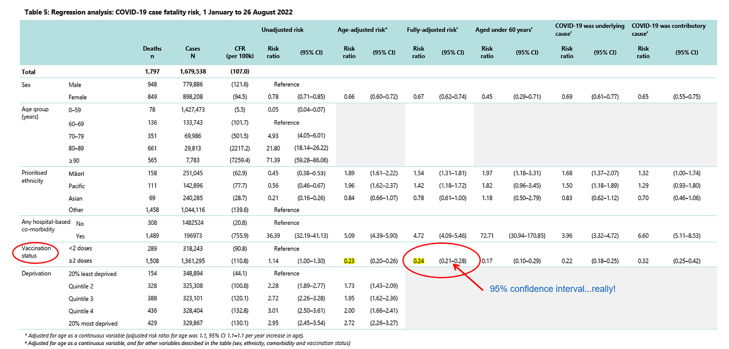The image size is (729, 349).
Task: Click the risk ratio 3.01 for Quintile 4
Action: 273,311
